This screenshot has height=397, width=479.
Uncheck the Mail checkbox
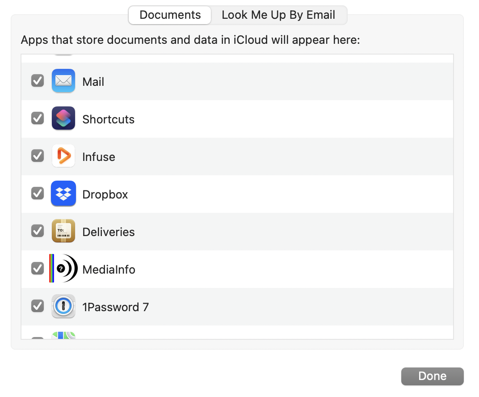coord(38,81)
